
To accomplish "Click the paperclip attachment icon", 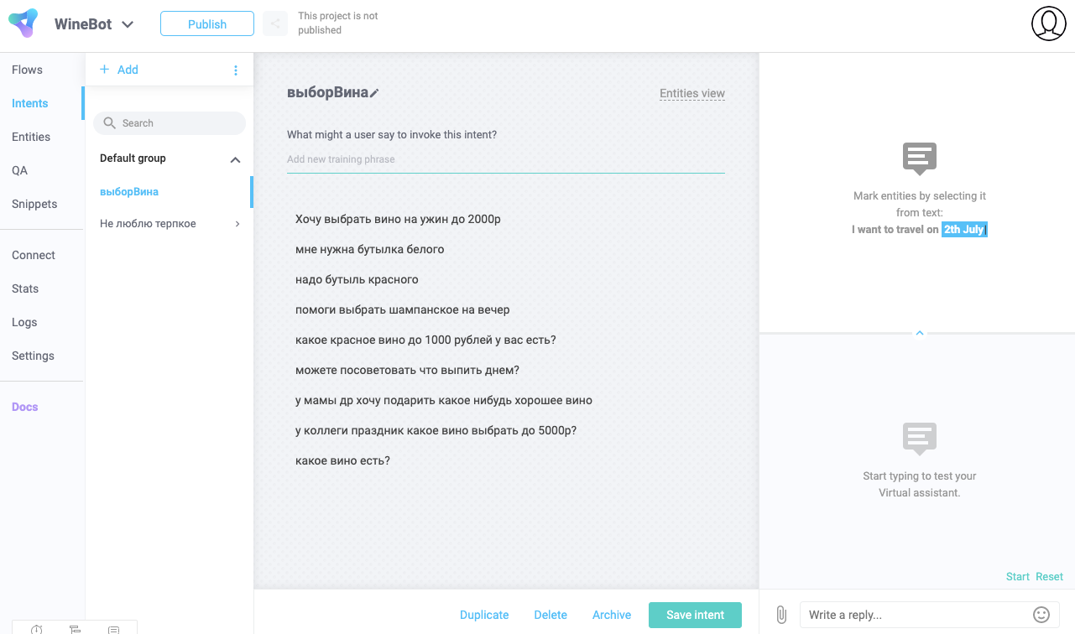I will pos(781,615).
